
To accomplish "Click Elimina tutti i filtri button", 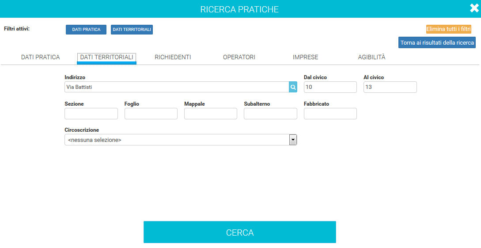I will tap(448, 29).
